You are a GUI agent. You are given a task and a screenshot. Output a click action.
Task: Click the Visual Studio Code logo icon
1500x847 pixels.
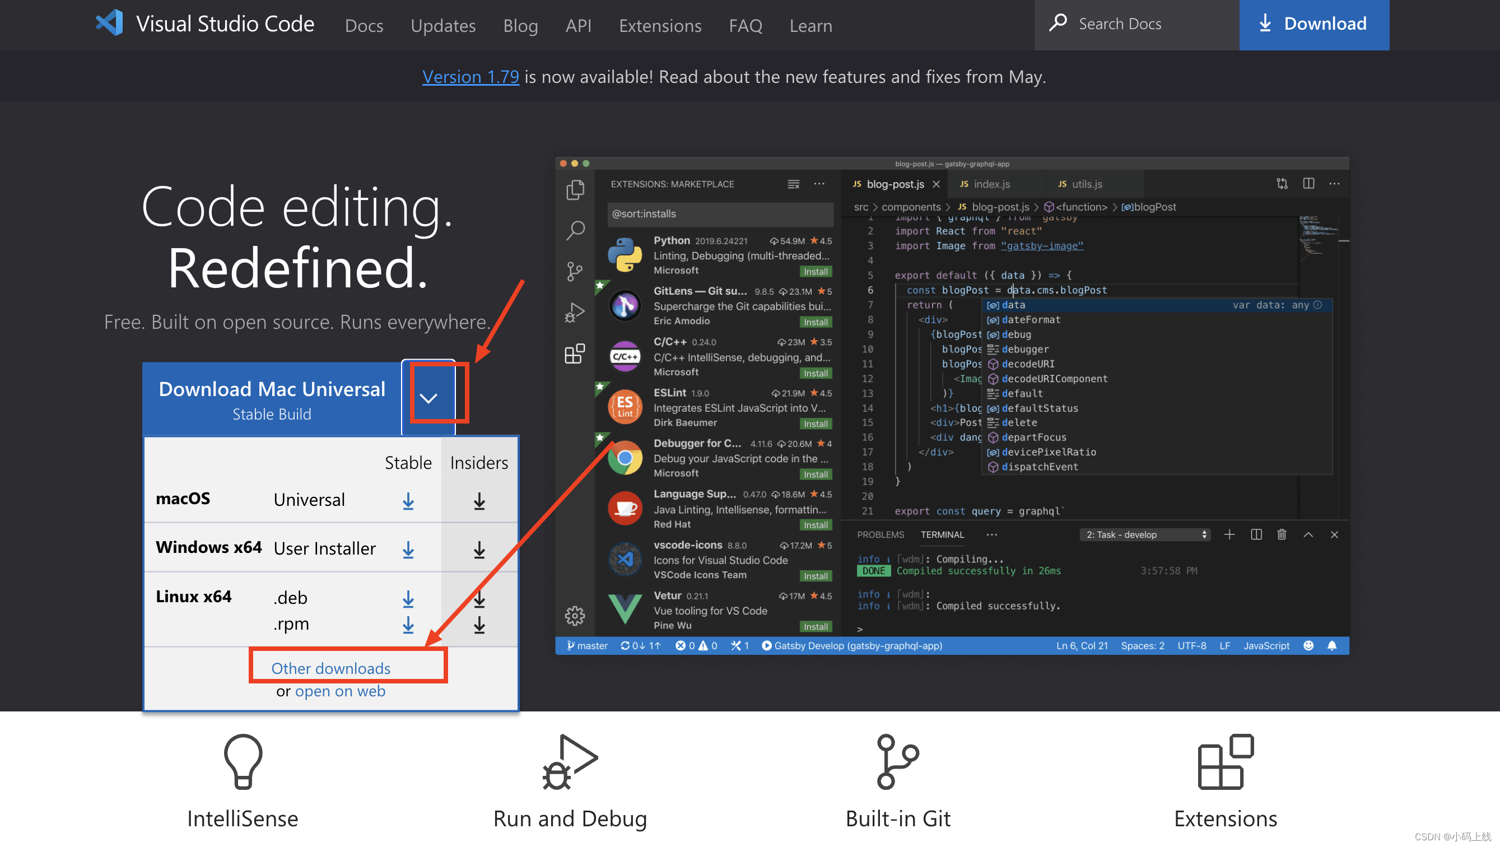pyautogui.click(x=109, y=24)
